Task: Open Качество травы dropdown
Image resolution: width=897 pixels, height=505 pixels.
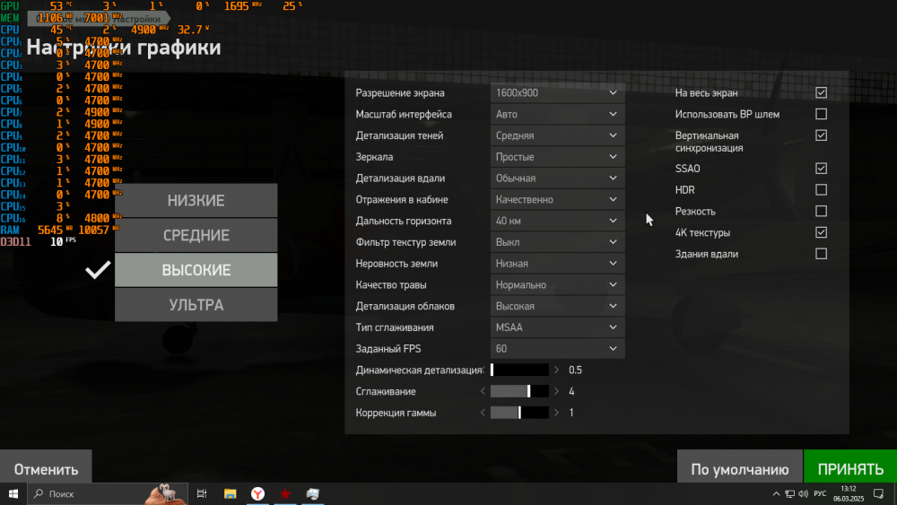Action: (557, 284)
